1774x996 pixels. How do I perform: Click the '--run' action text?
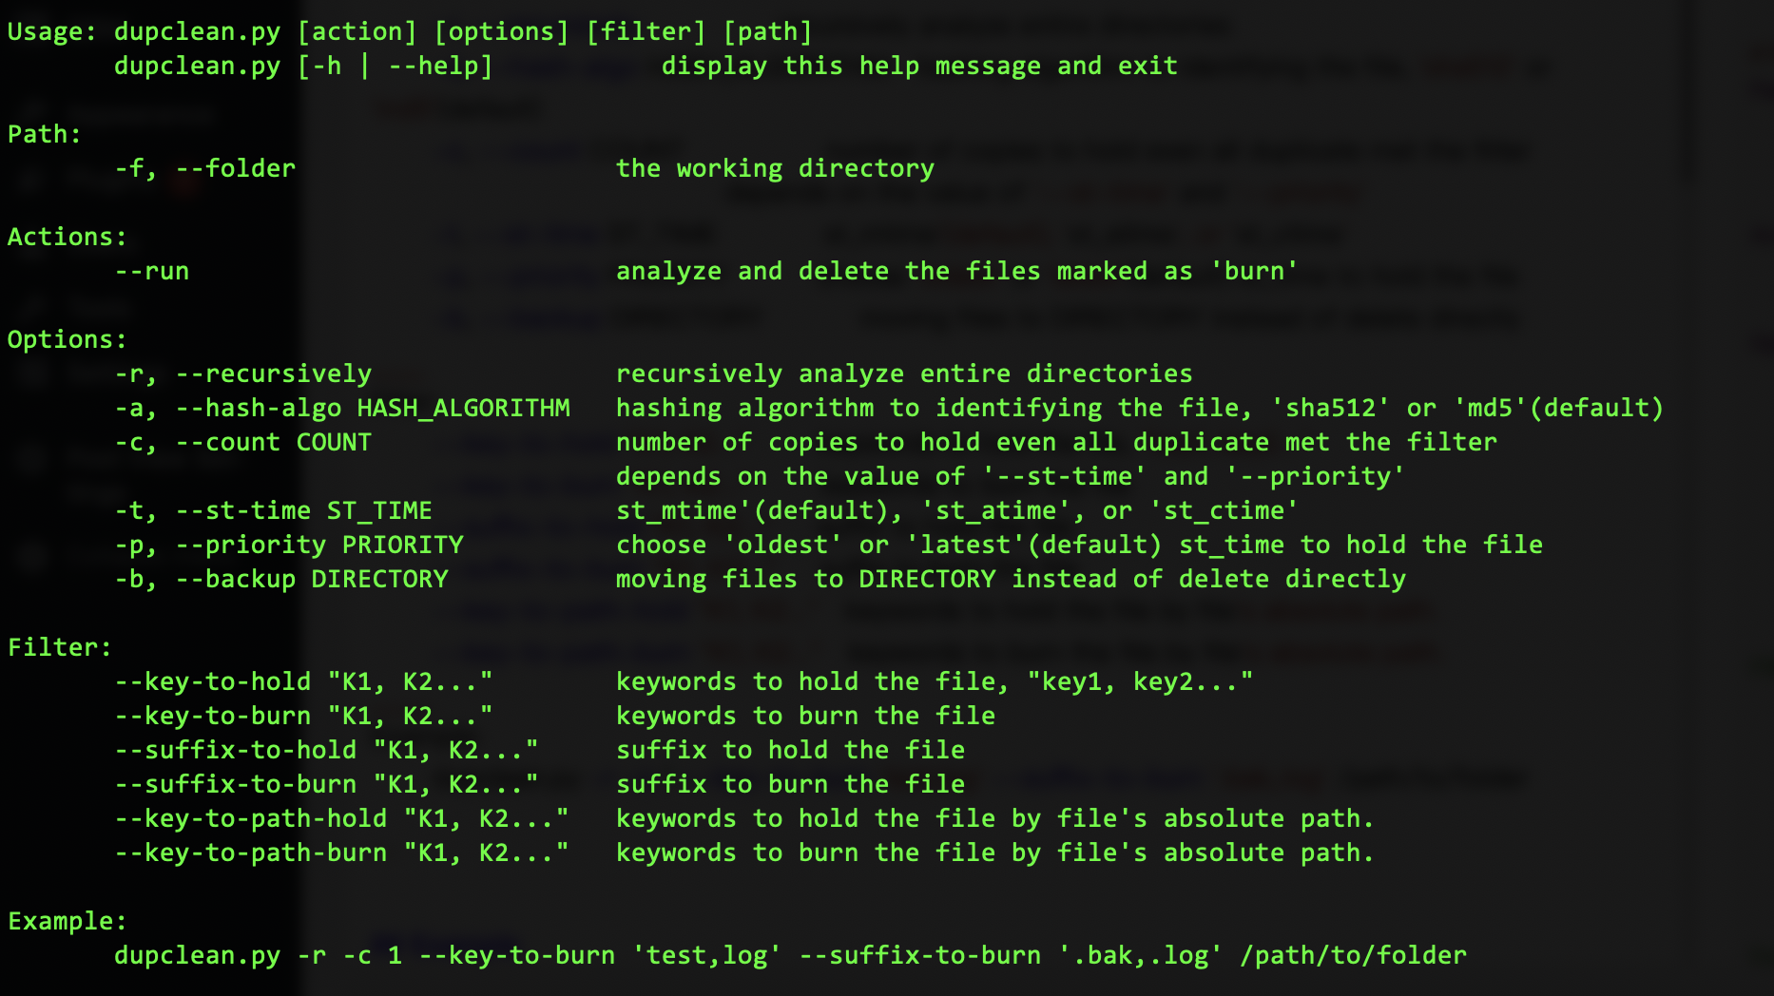pos(152,272)
